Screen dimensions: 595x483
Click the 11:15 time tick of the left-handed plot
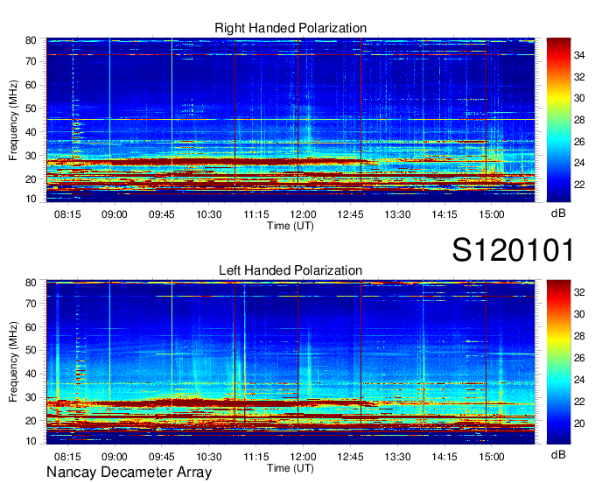256,457
